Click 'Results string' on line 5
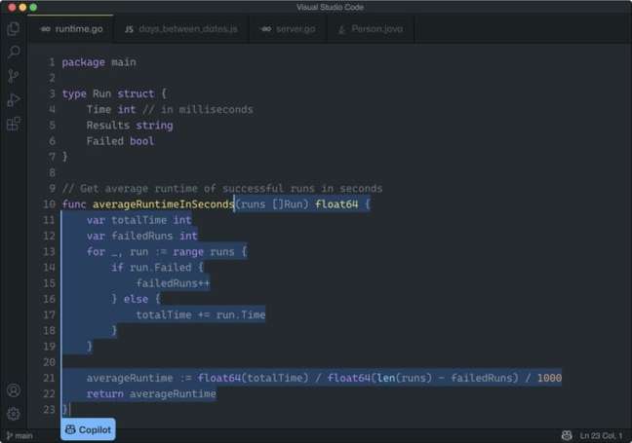The width and height of the screenshot is (632, 443). [130, 126]
